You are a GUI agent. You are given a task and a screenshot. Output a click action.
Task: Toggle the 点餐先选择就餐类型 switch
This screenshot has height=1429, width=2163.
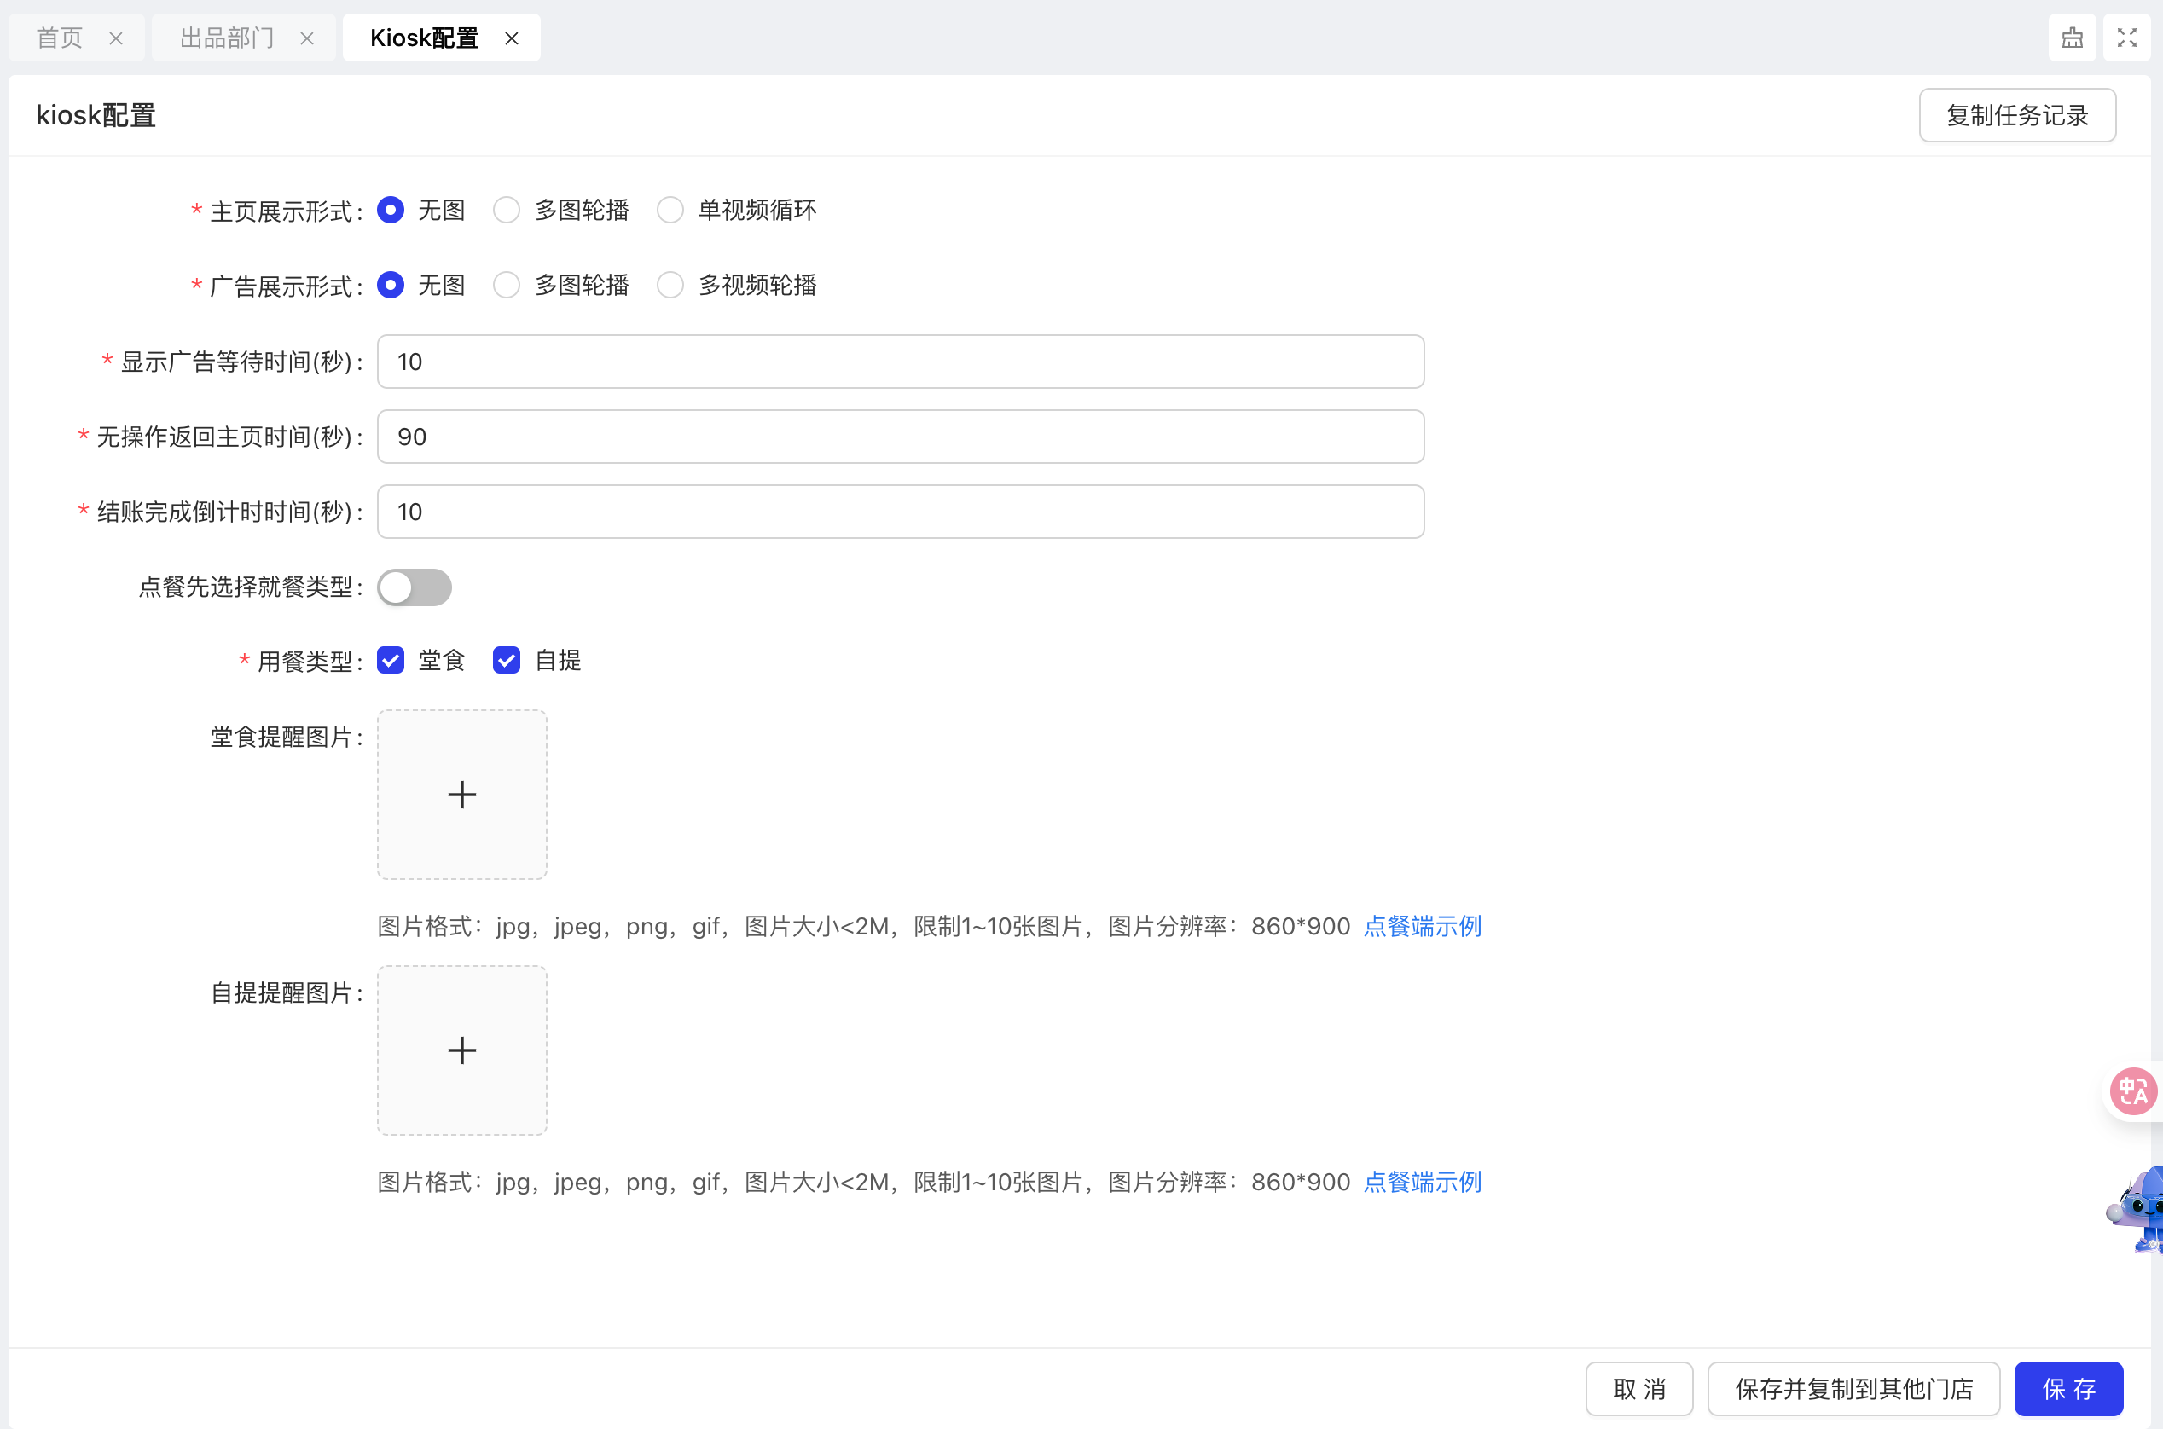click(x=415, y=587)
